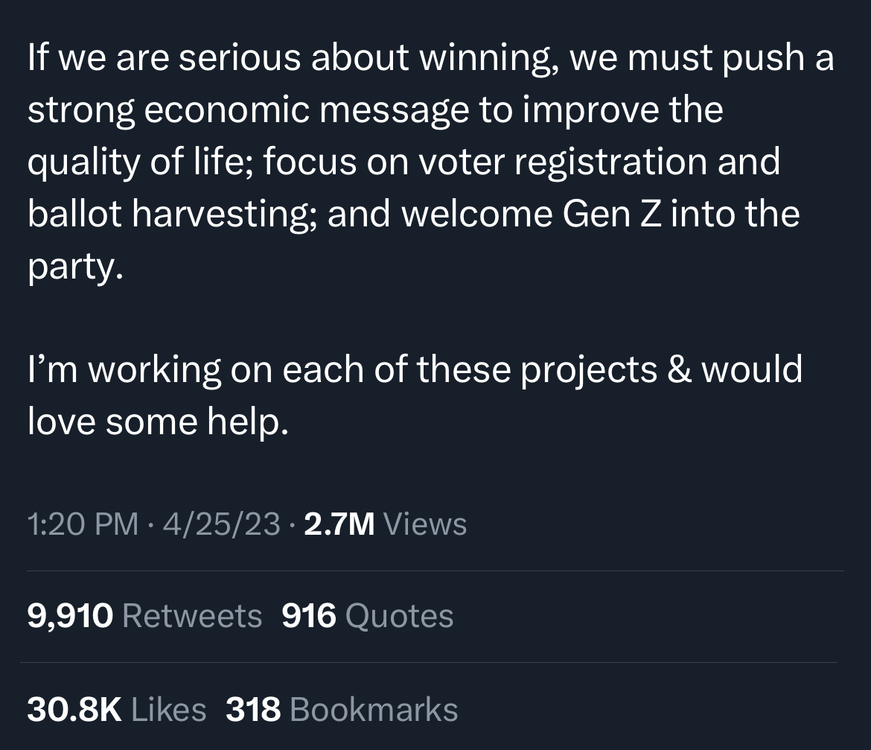This screenshot has width=871, height=750.
Task: Open the 9,910 Retweets list
Action: pos(144,616)
